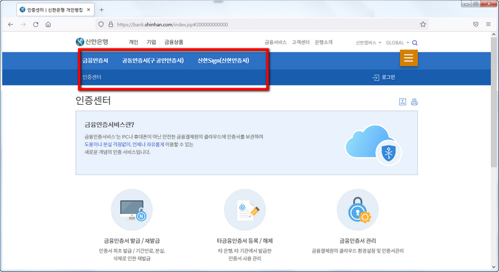
Task: Select the 금융상품 menu item
Action: pos(174,42)
